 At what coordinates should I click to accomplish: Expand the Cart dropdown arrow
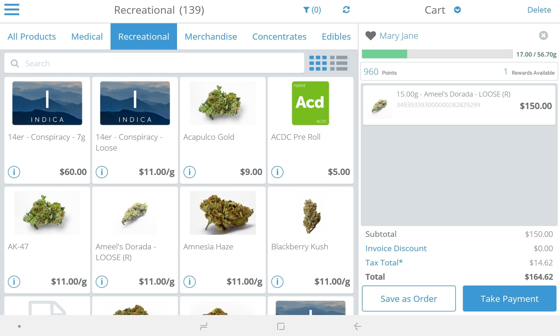pos(457,10)
